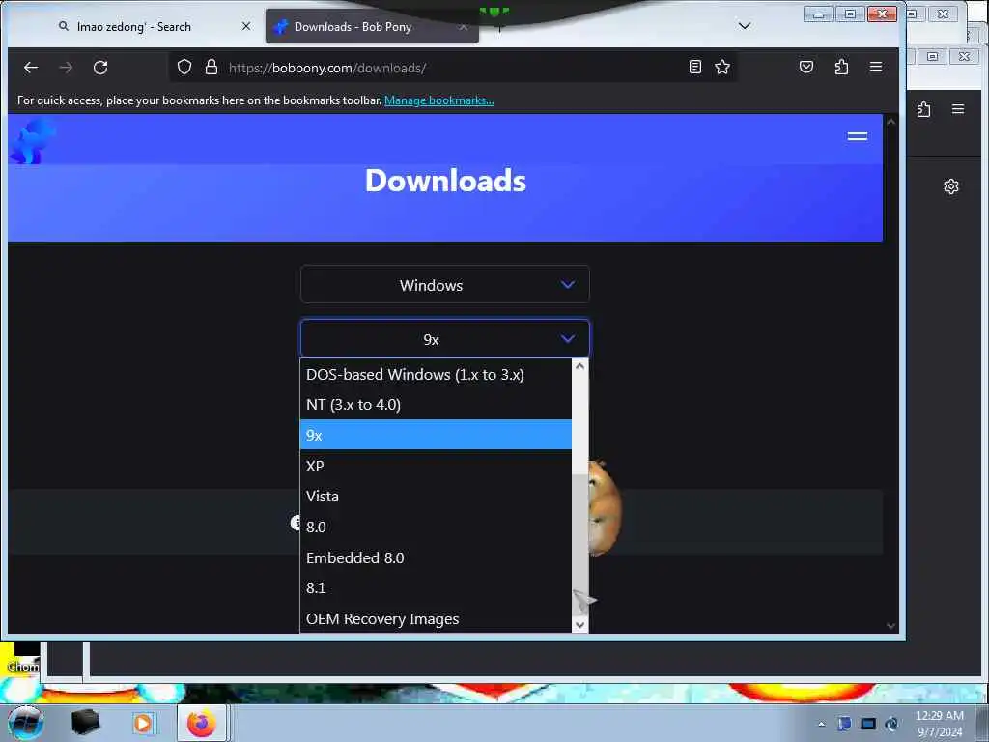This screenshot has width=989, height=742.
Task: Open network monitor tray icon
Action: pos(868,723)
